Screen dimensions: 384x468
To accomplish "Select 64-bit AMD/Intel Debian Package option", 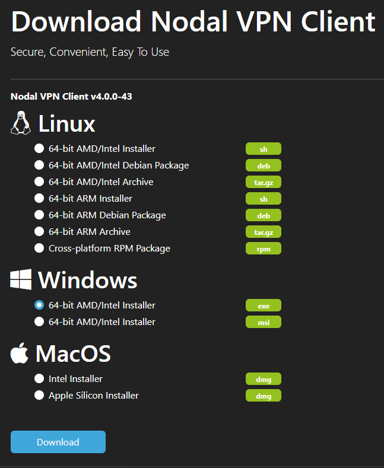I will (x=39, y=165).
